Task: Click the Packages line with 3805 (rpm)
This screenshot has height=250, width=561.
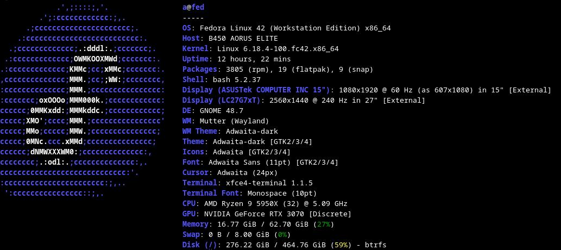Action: 278,70
